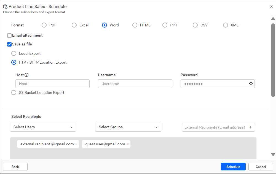Open the Select Users dropdown
This screenshot has width=276, height=174.
tap(43, 127)
